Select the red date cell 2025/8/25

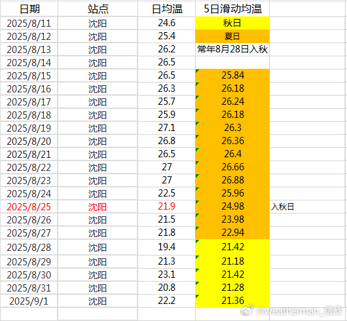point(29,207)
